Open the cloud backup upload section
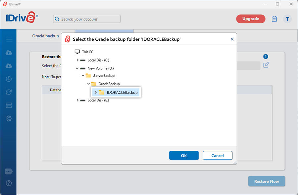Screen dimensions: 298x195 tap(9, 53)
